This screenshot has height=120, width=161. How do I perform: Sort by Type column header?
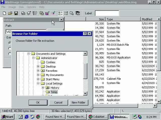pos(123,19)
